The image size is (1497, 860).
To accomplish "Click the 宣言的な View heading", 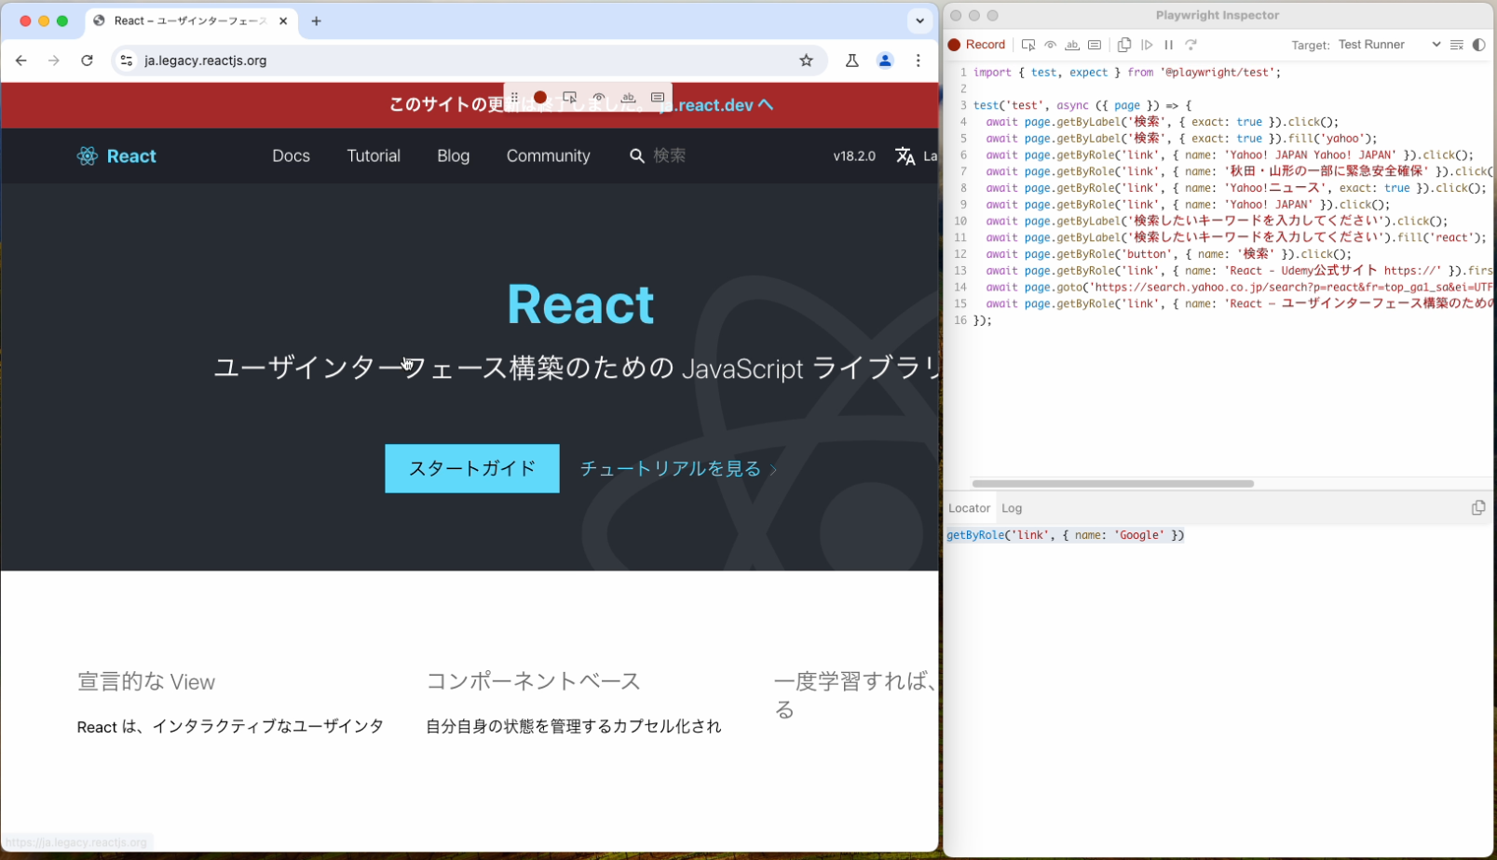I will [146, 682].
